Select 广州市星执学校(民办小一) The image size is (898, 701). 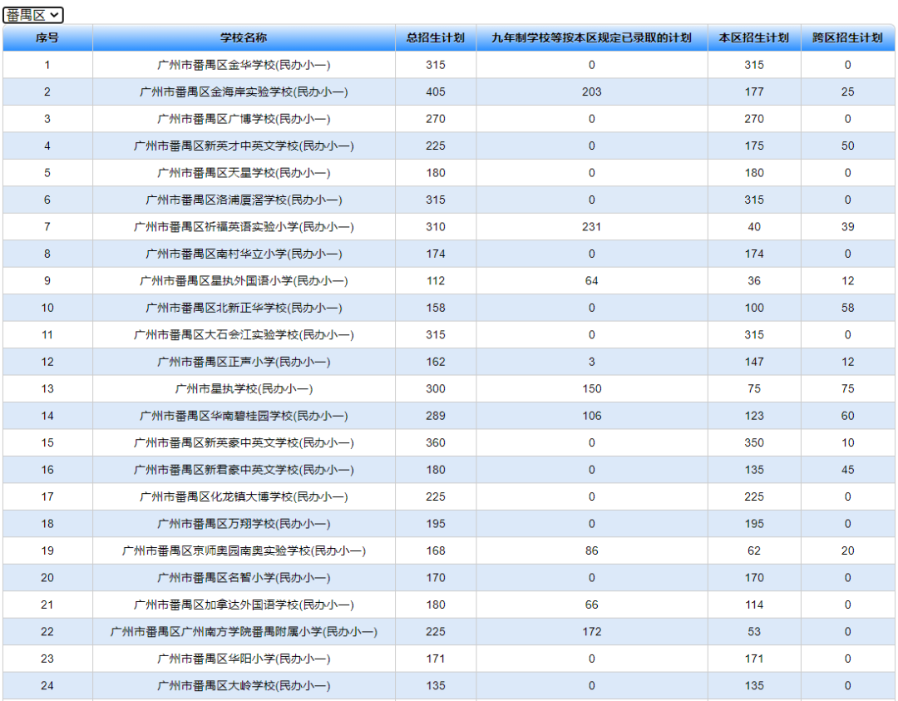(x=244, y=389)
